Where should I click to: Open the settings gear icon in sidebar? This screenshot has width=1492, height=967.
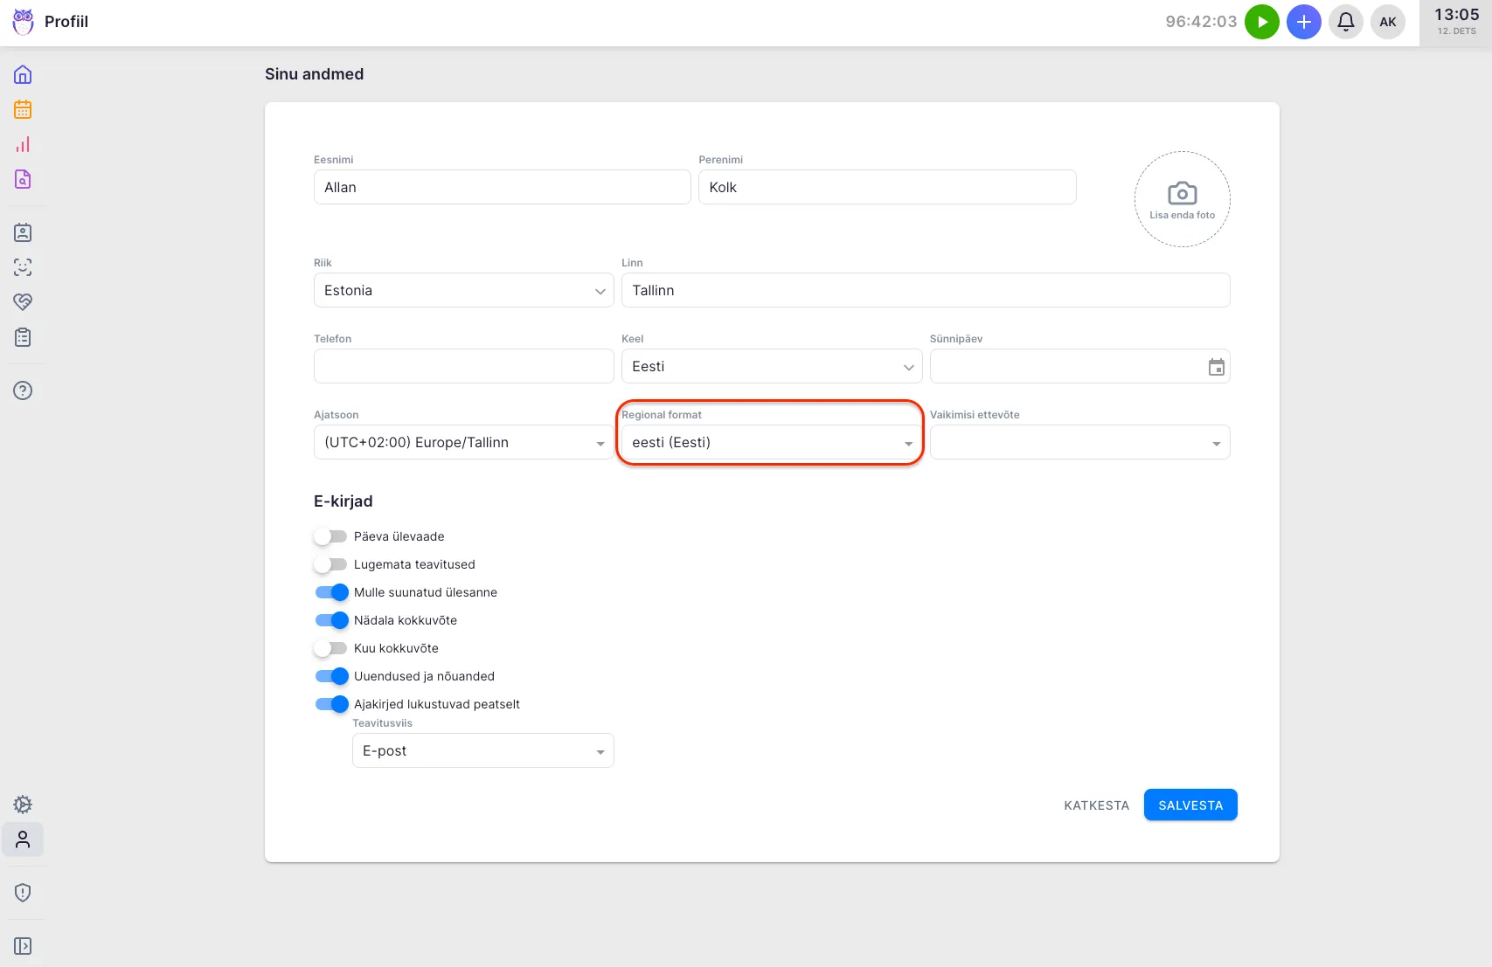point(23,805)
